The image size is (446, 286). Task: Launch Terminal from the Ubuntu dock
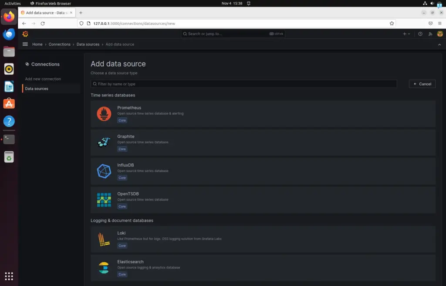pos(9,140)
